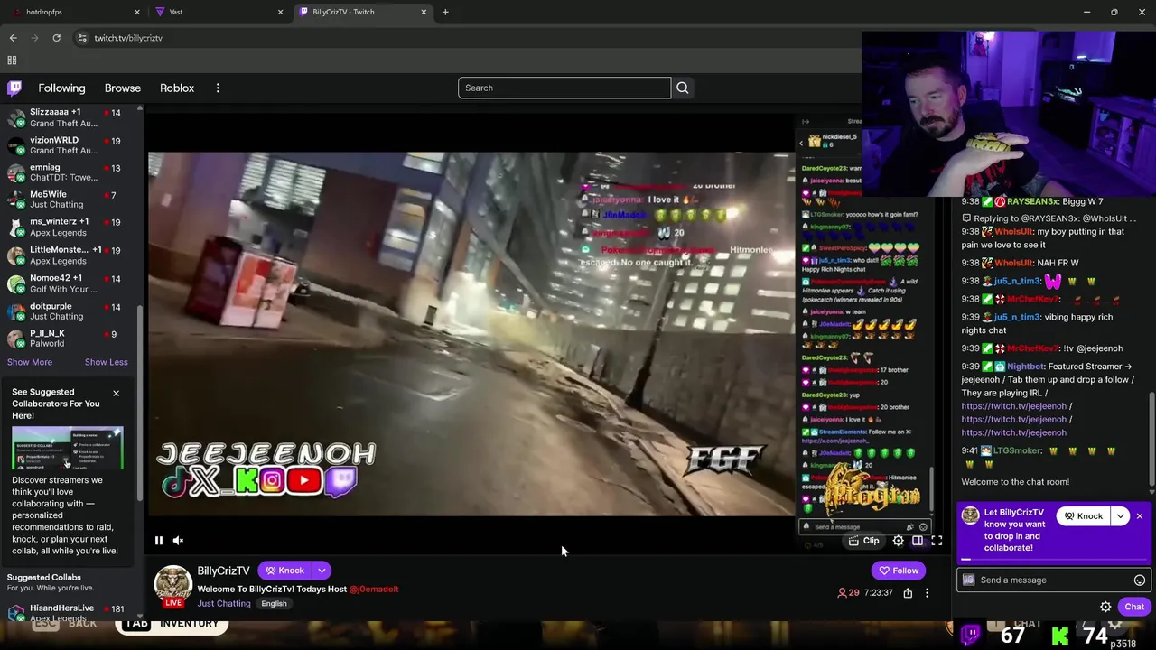This screenshot has width=1156, height=650.
Task: Open the Twitch home logo
Action: click(14, 88)
